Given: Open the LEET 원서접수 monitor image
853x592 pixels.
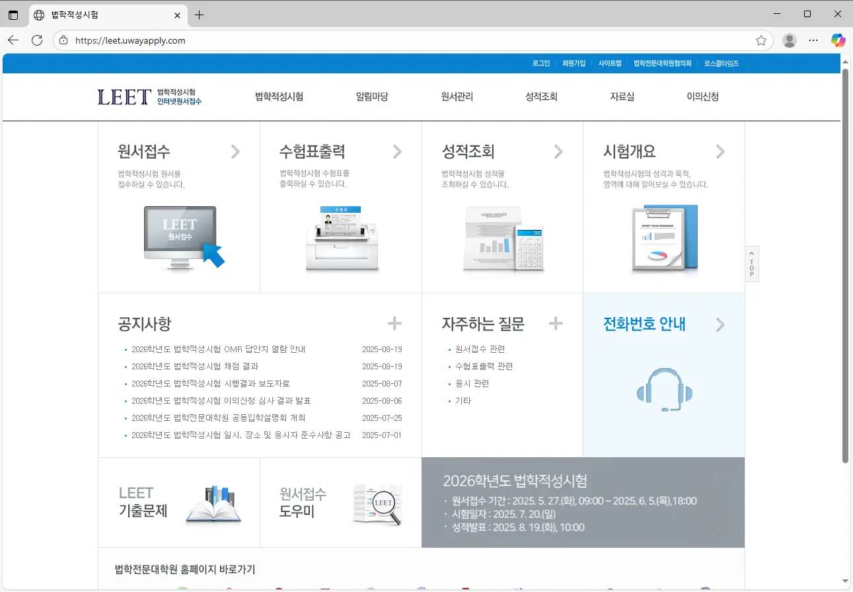Looking at the screenshot, I should pyautogui.click(x=184, y=239).
